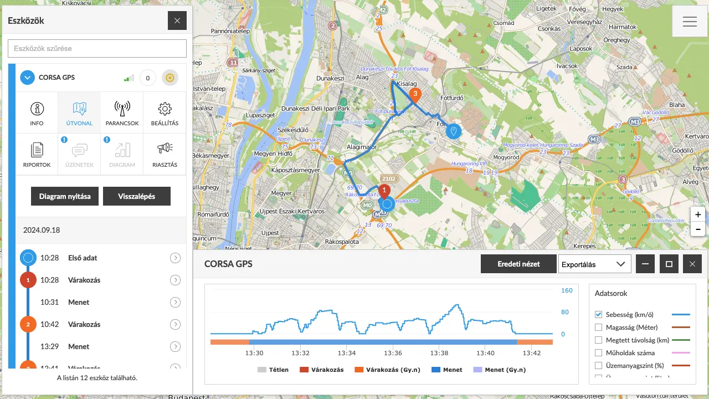Image resolution: width=709 pixels, height=399 pixels.
Task: Focus the Eszközök szűrése filter field
Action: pyautogui.click(x=97, y=48)
